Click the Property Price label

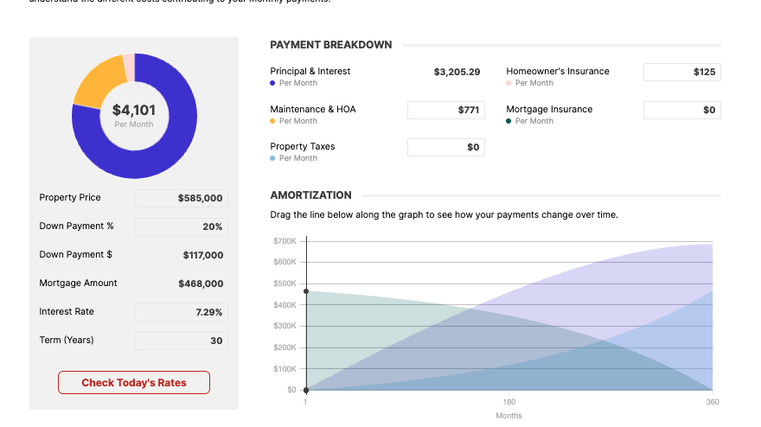click(x=70, y=197)
